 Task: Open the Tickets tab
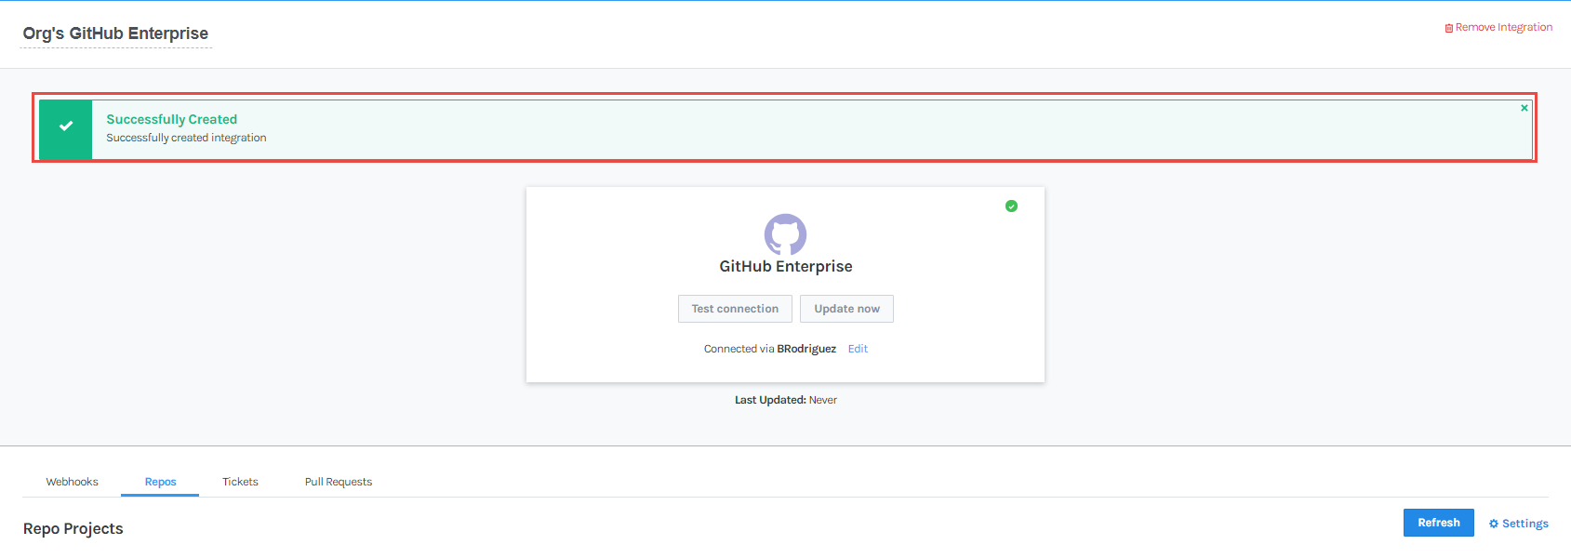240,482
